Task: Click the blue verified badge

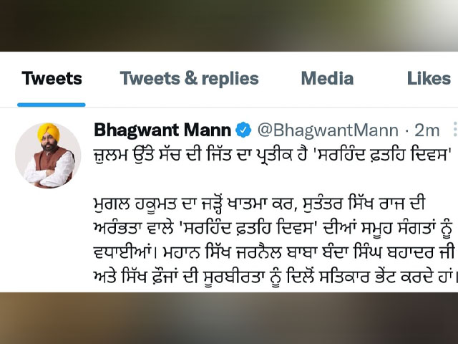Action: pos(243,130)
